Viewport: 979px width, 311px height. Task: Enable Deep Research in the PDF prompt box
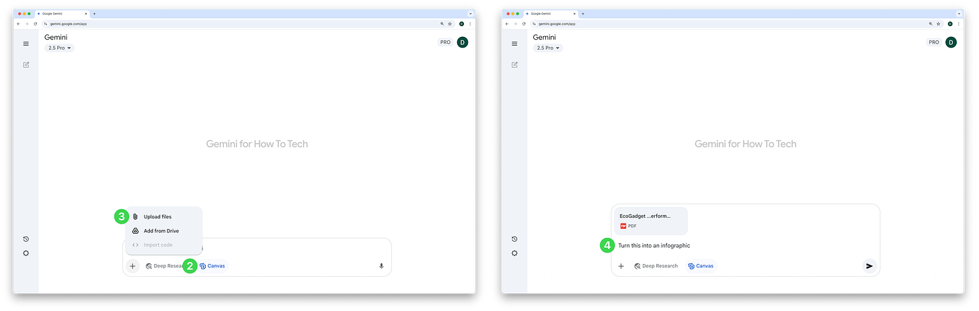pyautogui.click(x=656, y=266)
